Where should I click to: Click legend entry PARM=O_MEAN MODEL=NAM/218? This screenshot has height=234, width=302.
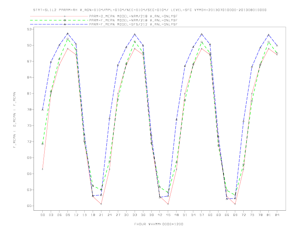coord(133,16)
